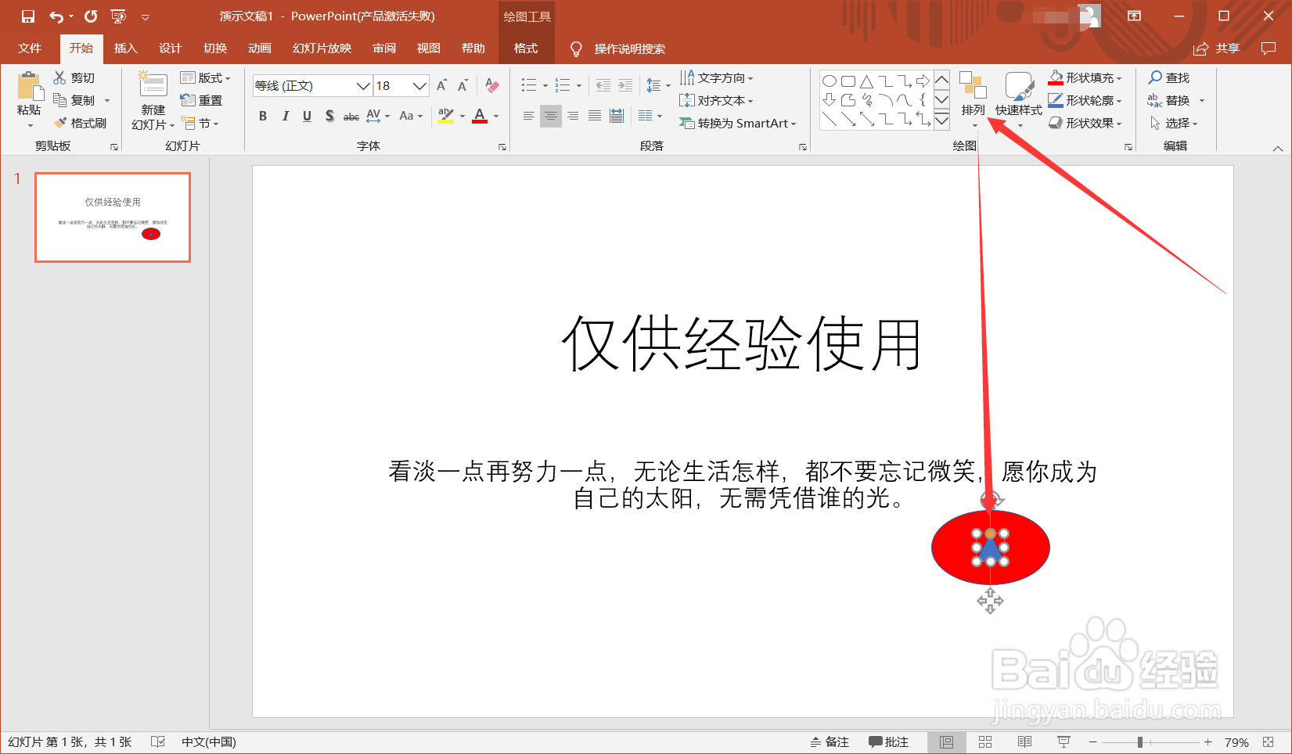The image size is (1292, 754).
Task: Open the 文件 menu
Action: click(x=30, y=48)
